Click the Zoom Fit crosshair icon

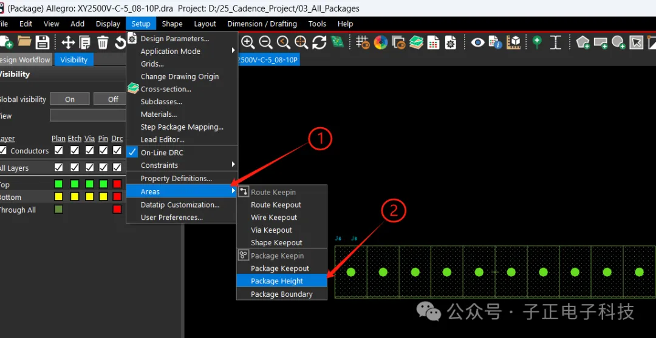click(x=301, y=42)
